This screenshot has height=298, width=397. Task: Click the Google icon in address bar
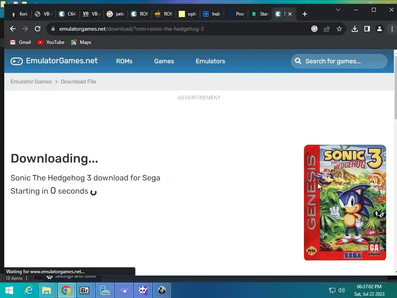click(314, 29)
